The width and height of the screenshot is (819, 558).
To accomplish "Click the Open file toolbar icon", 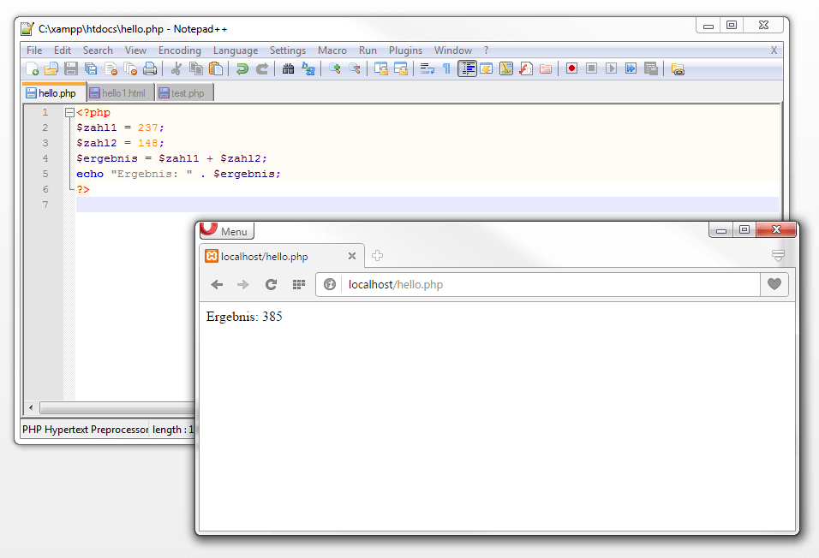I will [51, 68].
